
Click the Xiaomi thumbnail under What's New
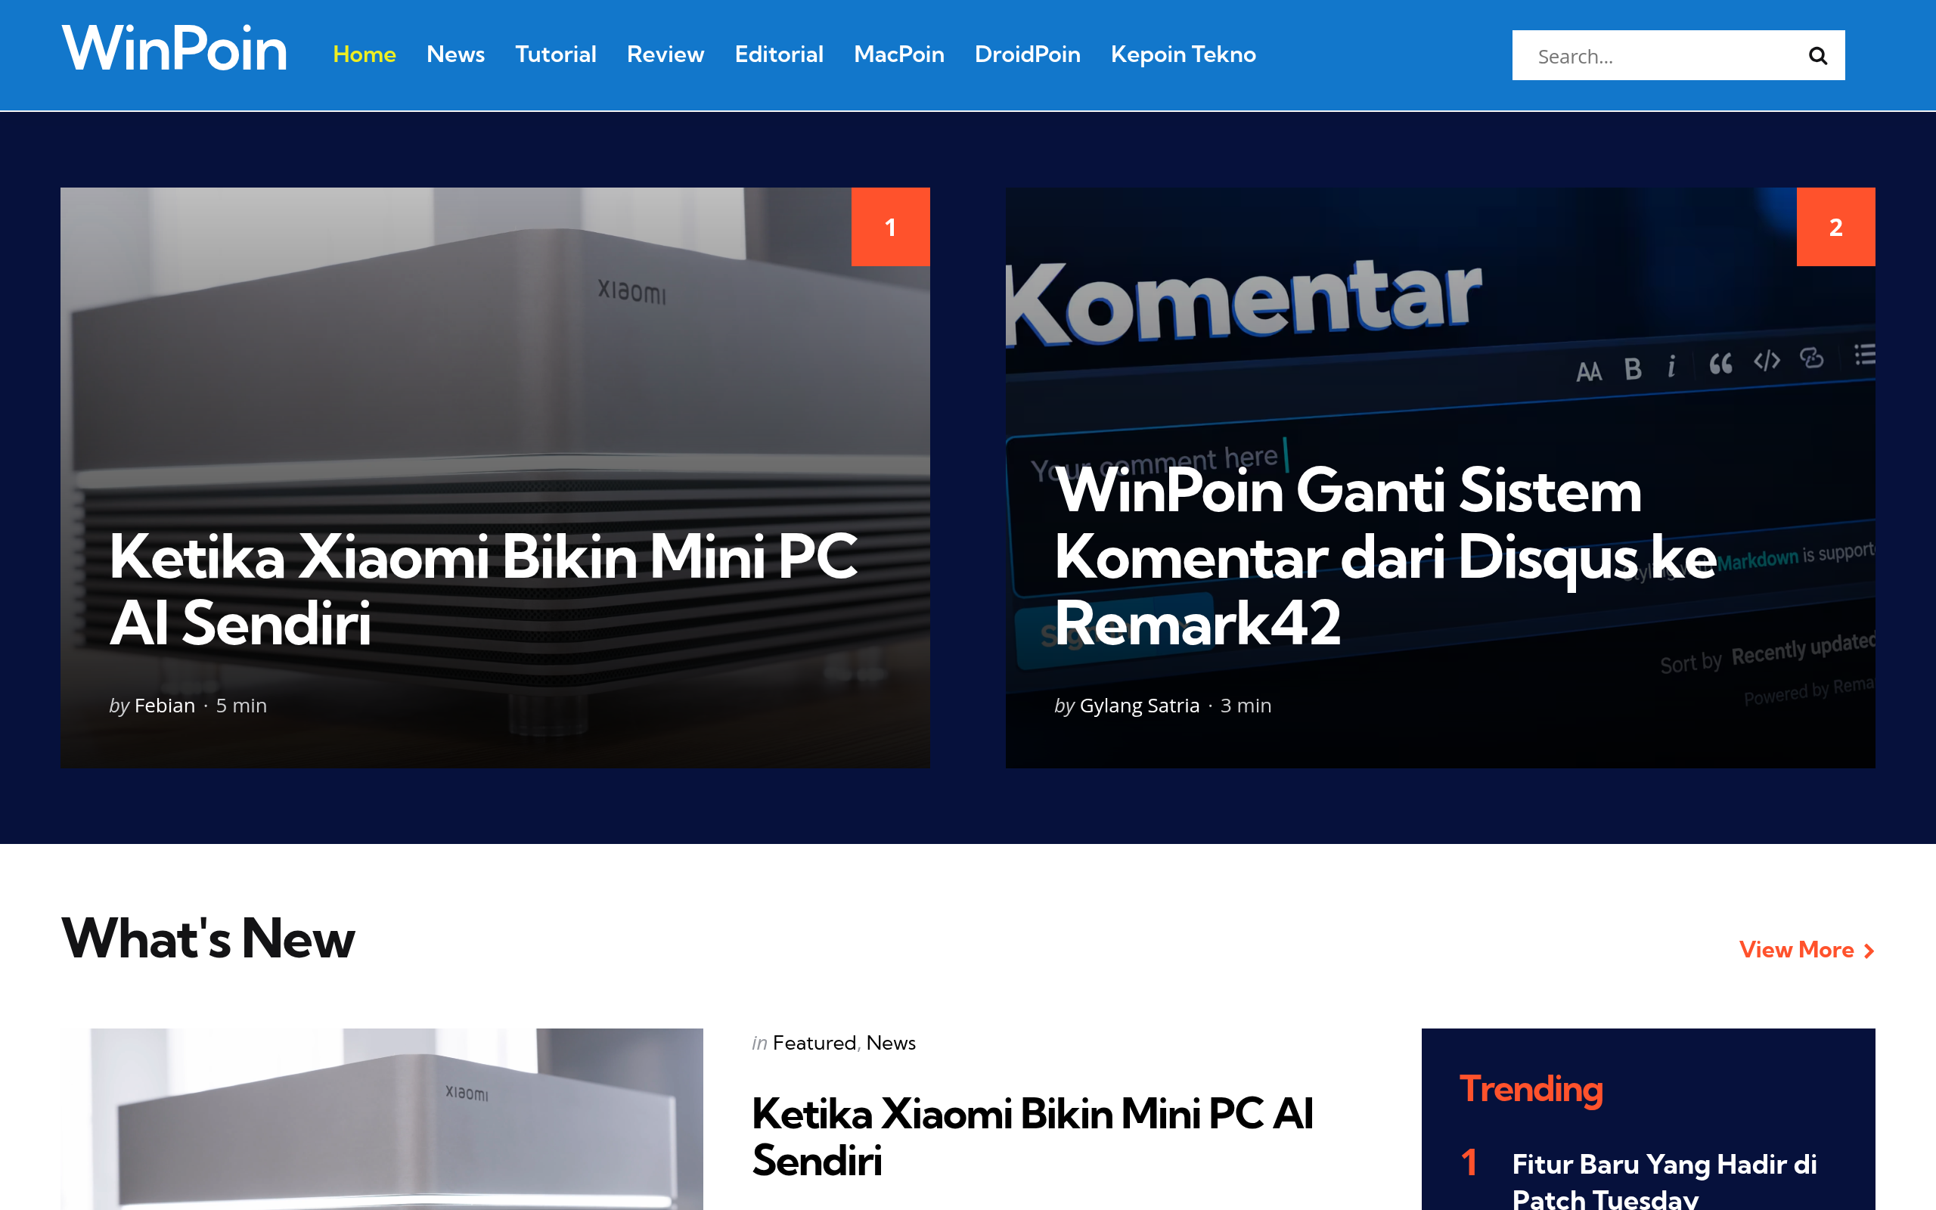coord(382,1118)
